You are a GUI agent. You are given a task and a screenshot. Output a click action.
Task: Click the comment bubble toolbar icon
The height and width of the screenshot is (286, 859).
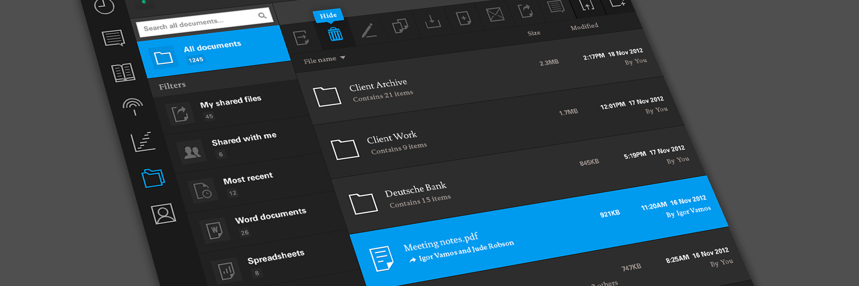[x=555, y=6]
